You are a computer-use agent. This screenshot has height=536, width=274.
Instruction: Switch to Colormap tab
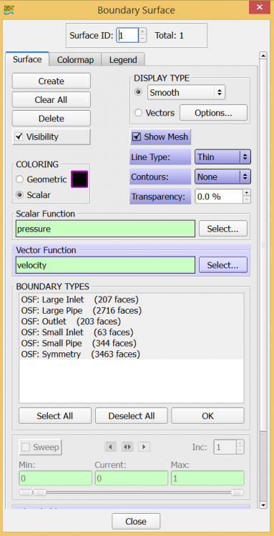tap(75, 60)
